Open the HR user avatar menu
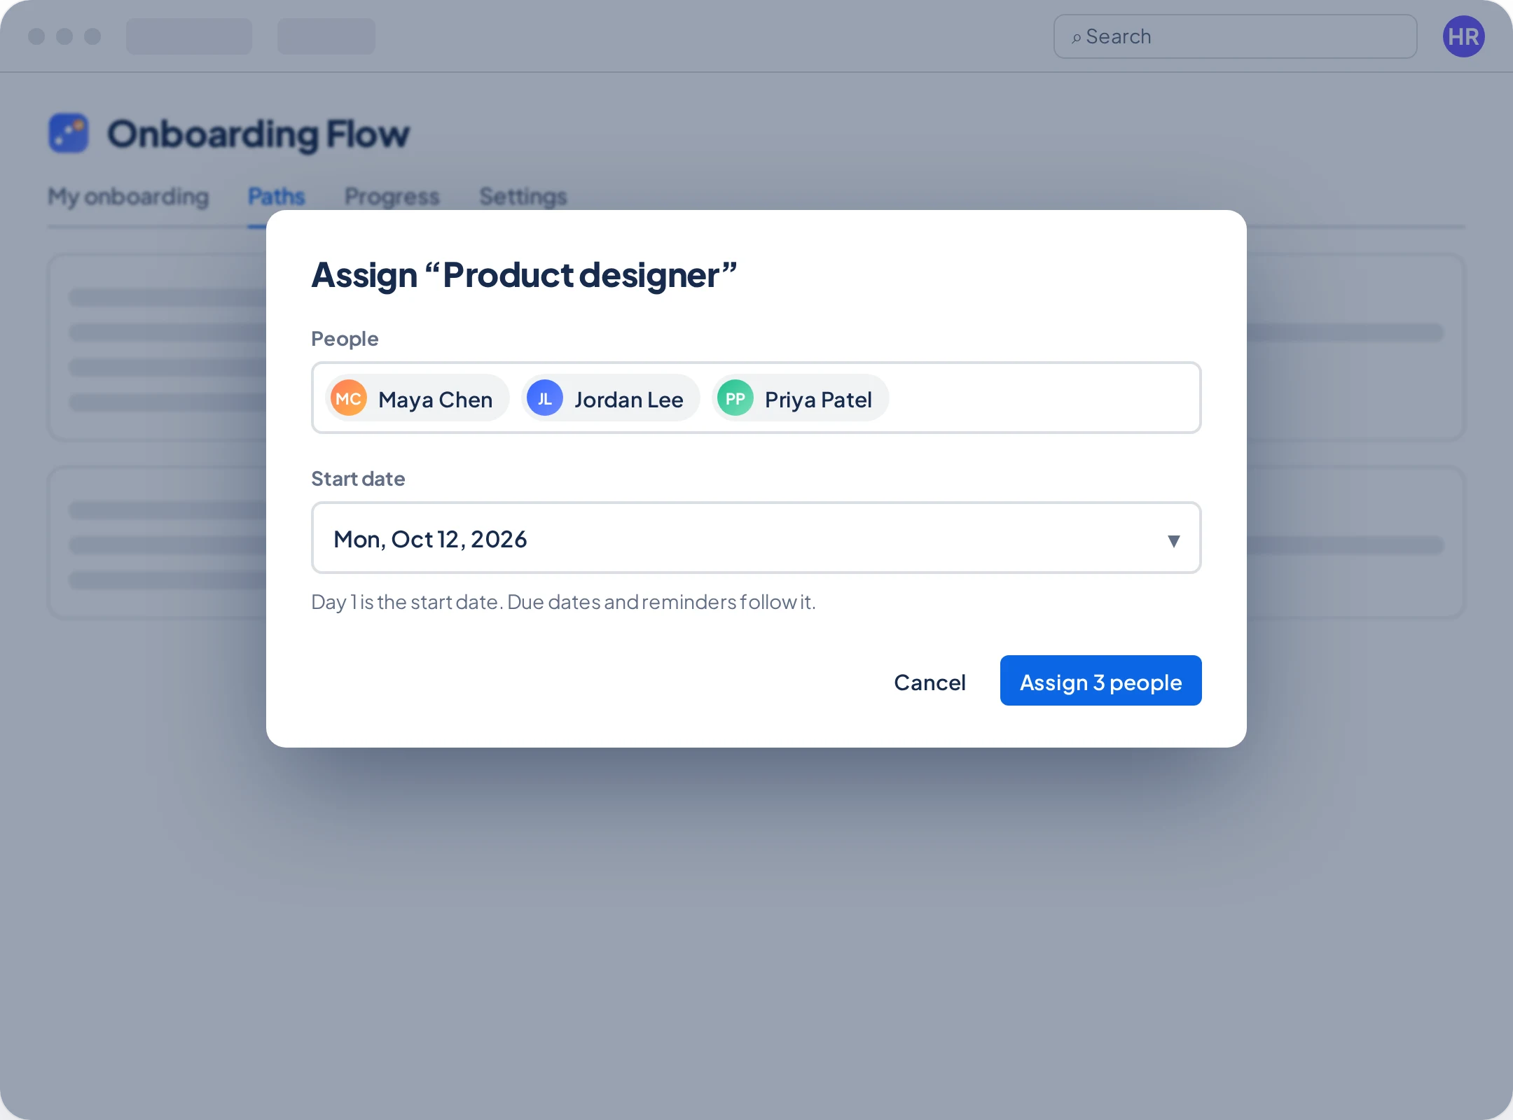Viewport: 1513px width, 1120px height. (1463, 36)
